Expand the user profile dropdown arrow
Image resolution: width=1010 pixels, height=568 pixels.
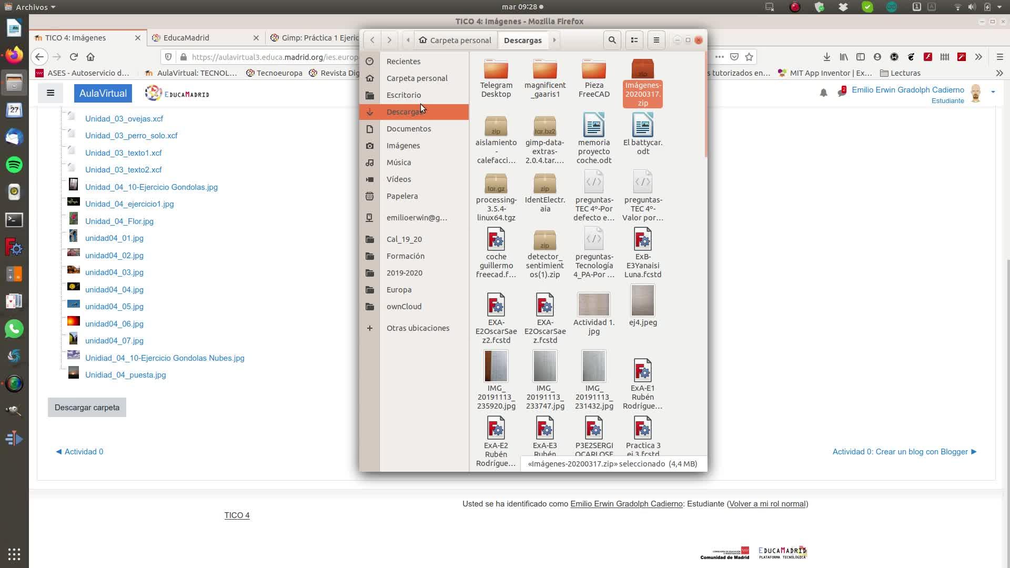[x=993, y=92]
